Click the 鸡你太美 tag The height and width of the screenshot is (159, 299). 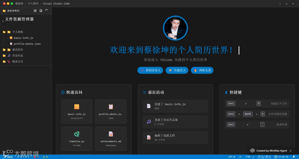point(202,70)
